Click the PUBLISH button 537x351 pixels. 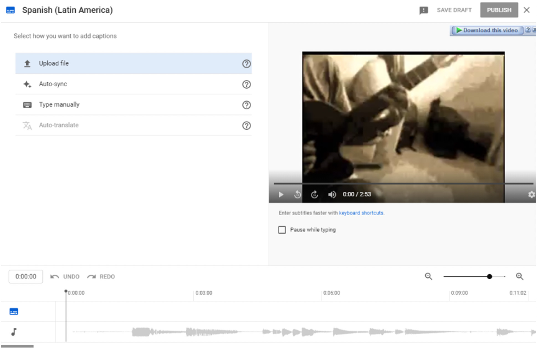(x=499, y=10)
